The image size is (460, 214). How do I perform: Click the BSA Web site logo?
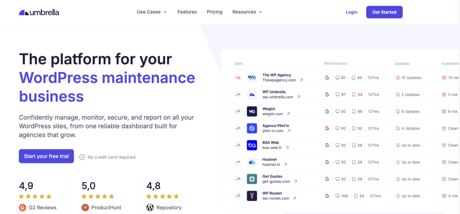[252, 145]
